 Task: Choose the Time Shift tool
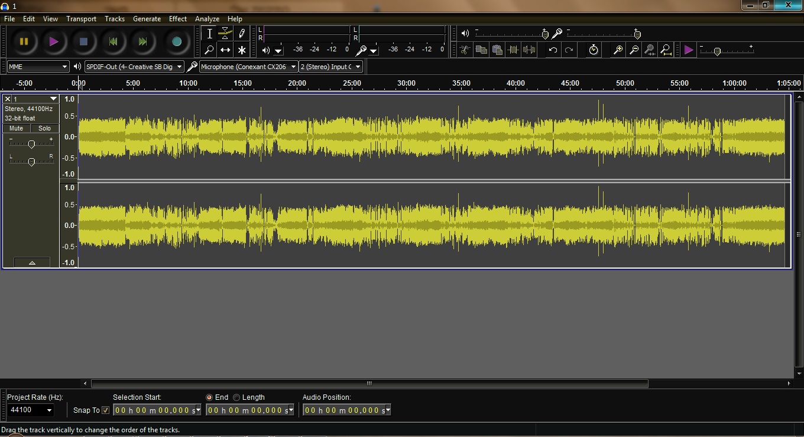(x=225, y=50)
